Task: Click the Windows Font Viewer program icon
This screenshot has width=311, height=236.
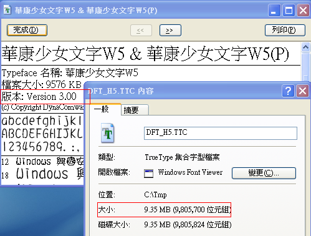Action: 149,174
